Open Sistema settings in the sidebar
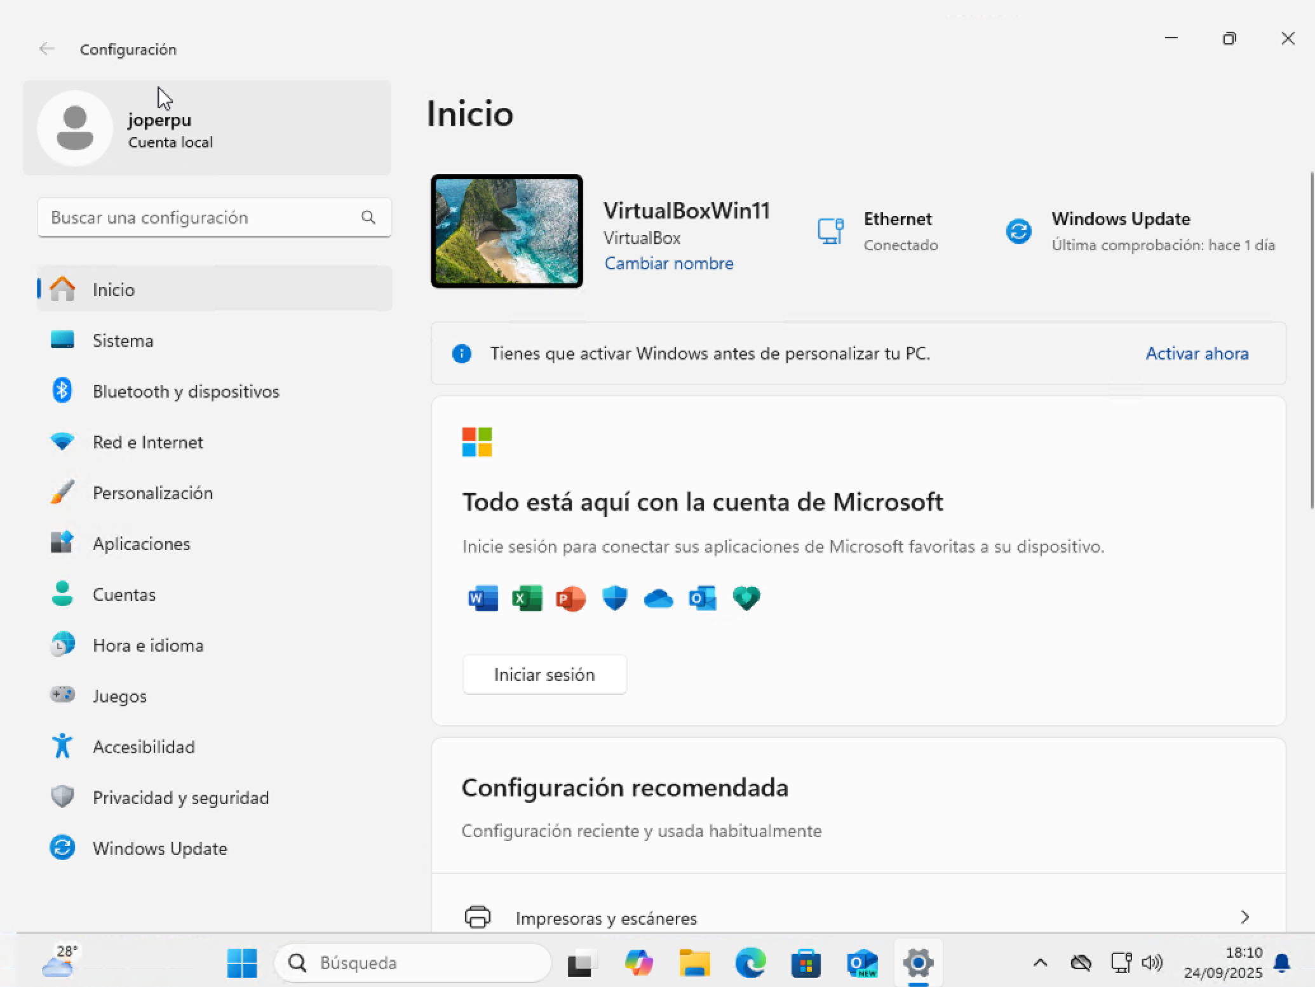This screenshot has height=987, width=1315. tap(215, 340)
